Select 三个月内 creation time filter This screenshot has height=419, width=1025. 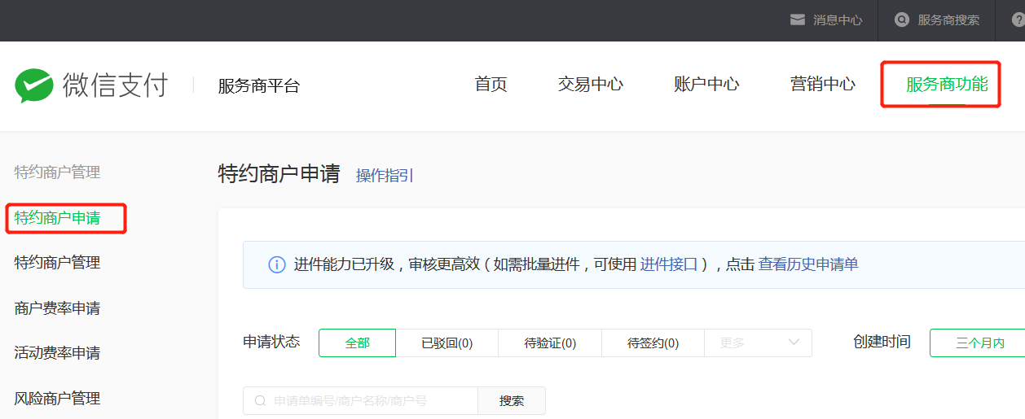(x=979, y=343)
